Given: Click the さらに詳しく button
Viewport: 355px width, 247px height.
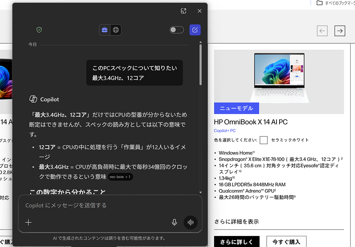Looking at the screenshot, I should coord(237,241).
